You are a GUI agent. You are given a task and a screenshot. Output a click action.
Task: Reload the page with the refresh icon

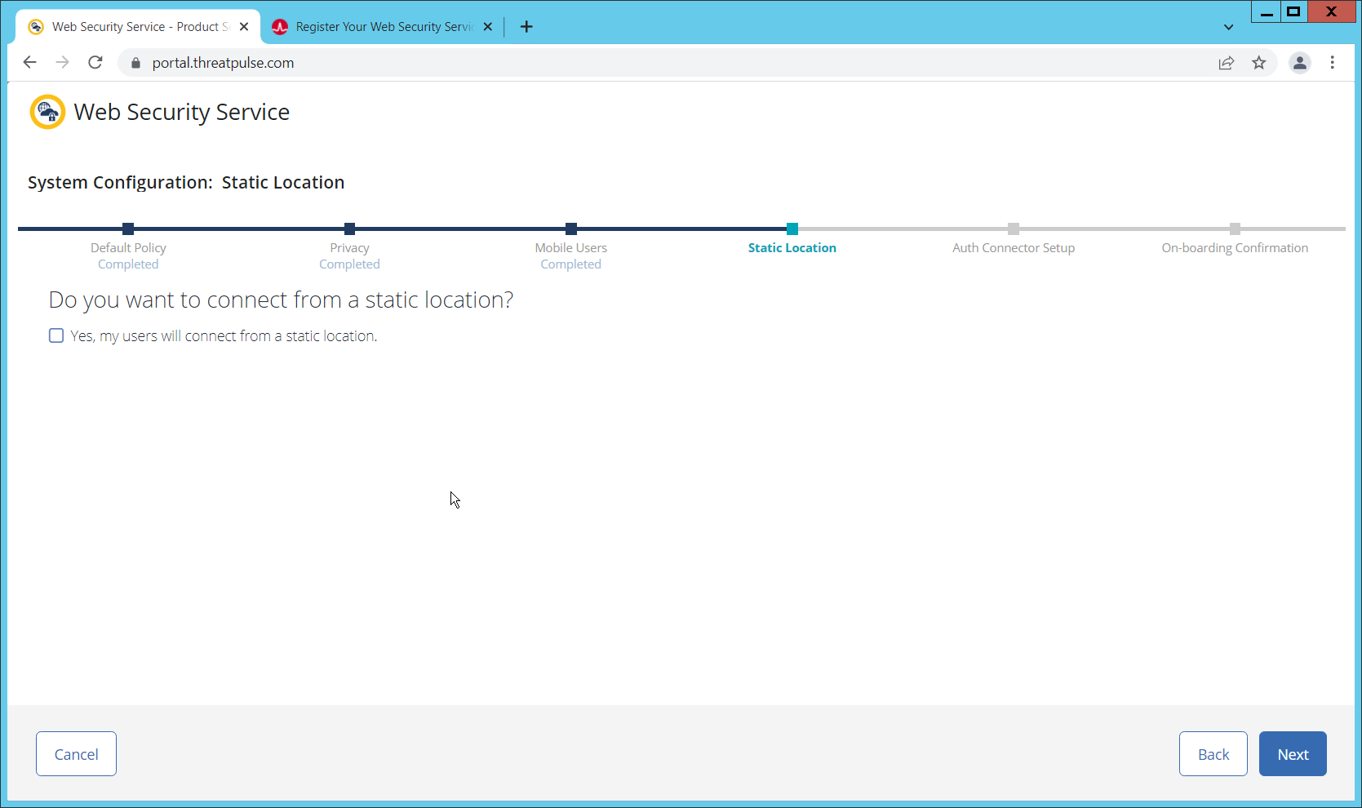[x=95, y=63]
